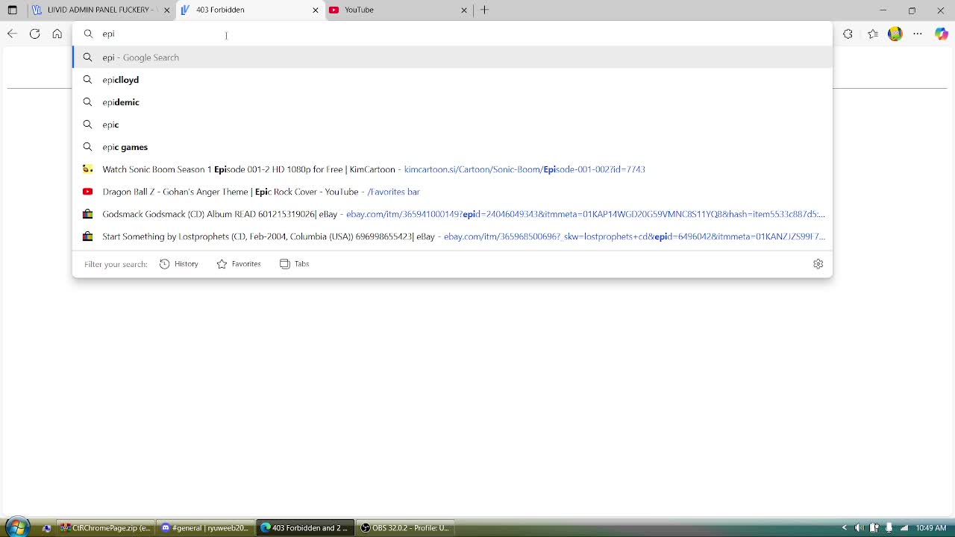The height and width of the screenshot is (537, 955).
Task: Open the browser Settings and more menu
Action: tap(918, 34)
